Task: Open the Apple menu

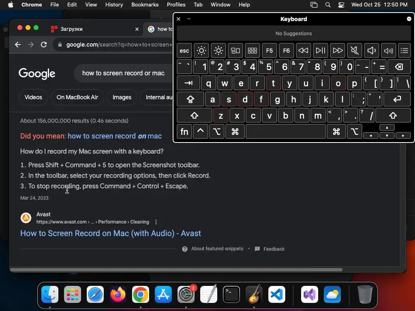Action: point(11,4)
